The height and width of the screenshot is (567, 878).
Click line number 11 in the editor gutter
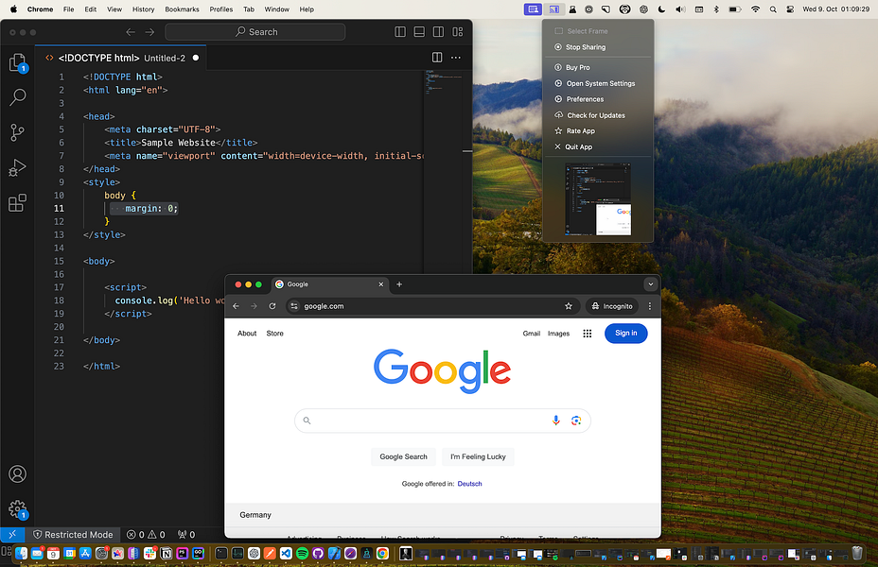[x=59, y=209]
